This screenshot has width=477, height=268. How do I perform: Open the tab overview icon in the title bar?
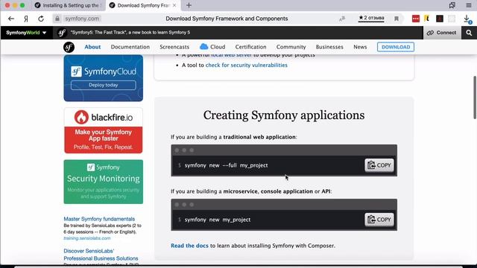[452, 5]
